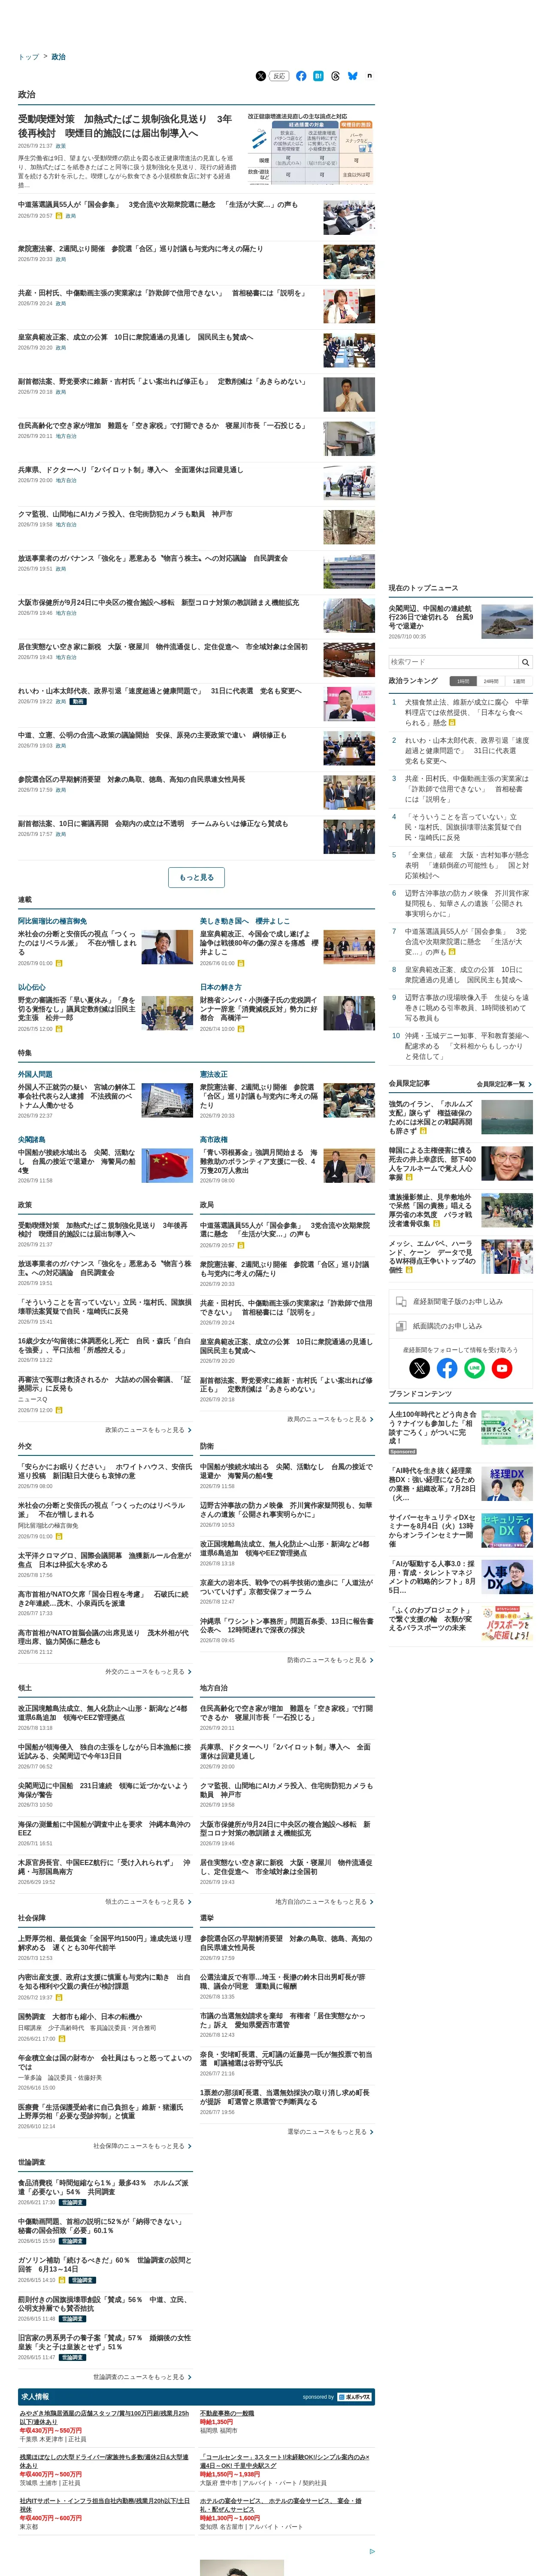Expand 政局のニュースをもっと見る

click(330, 1419)
